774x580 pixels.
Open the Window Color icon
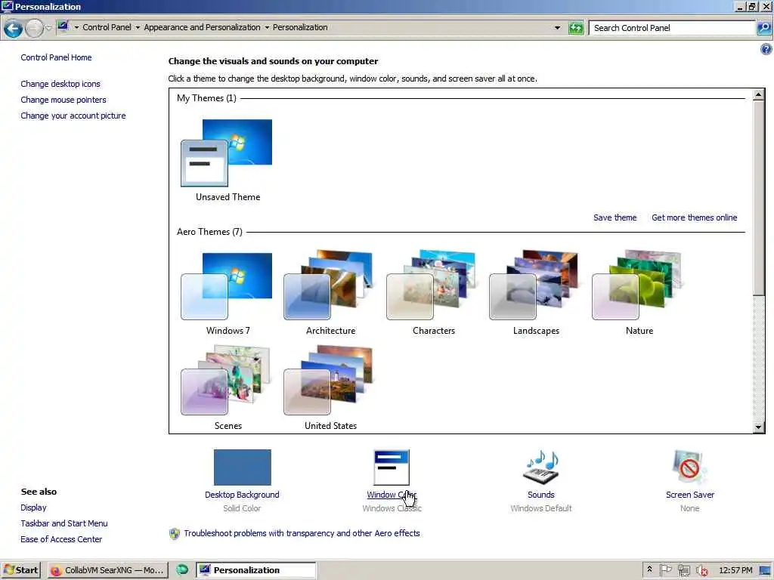click(x=392, y=467)
